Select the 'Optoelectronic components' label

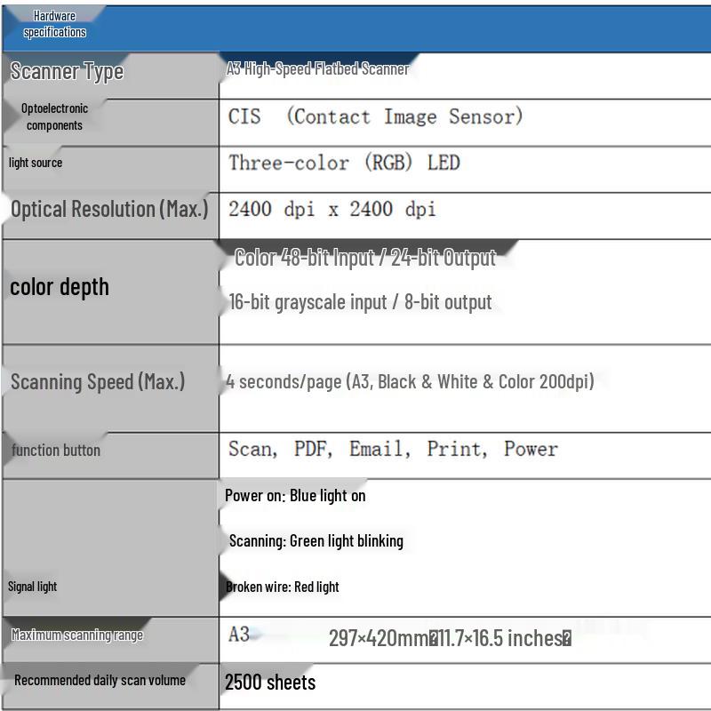(x=54, y=117)
